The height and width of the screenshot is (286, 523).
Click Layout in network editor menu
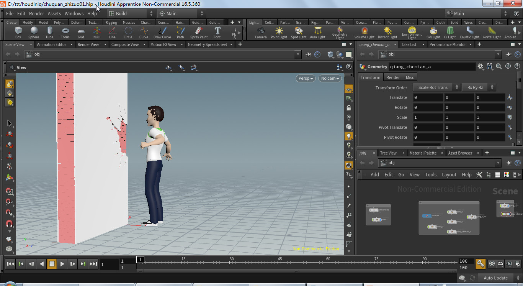coord(449,174)
